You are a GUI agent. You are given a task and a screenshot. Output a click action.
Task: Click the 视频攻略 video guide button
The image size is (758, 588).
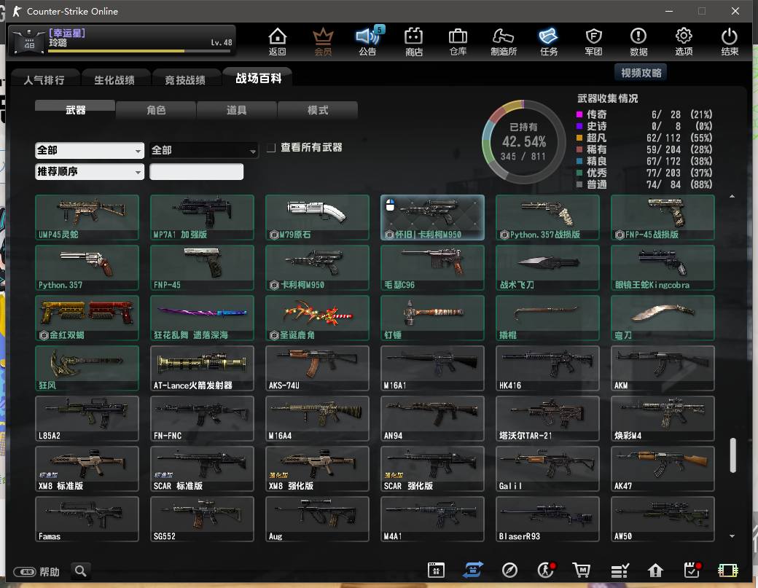pos(641,72)
